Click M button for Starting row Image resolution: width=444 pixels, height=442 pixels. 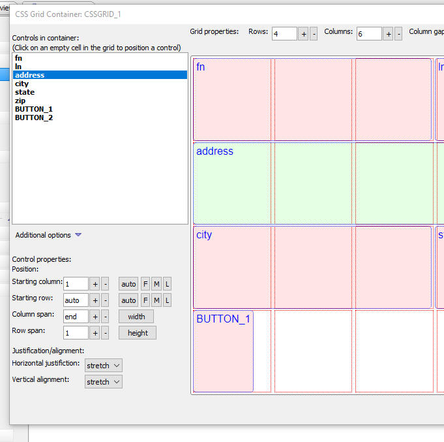pos(156,300)
